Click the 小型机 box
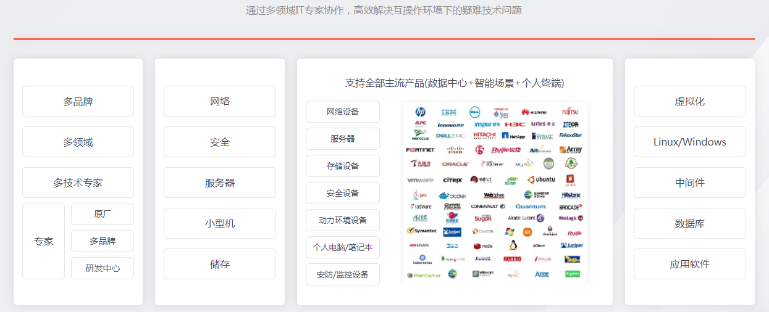Image resolution: width=769 pixels, height=312 pixels. tap(220, 223)
